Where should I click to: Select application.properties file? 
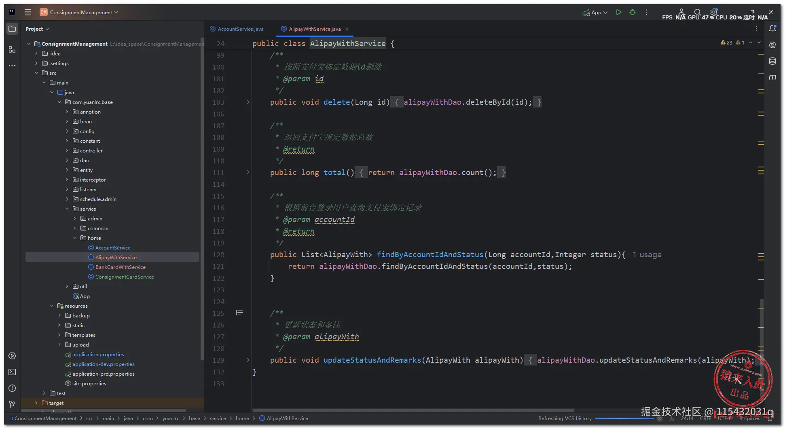pyautogui.click(x=98, y=354)
